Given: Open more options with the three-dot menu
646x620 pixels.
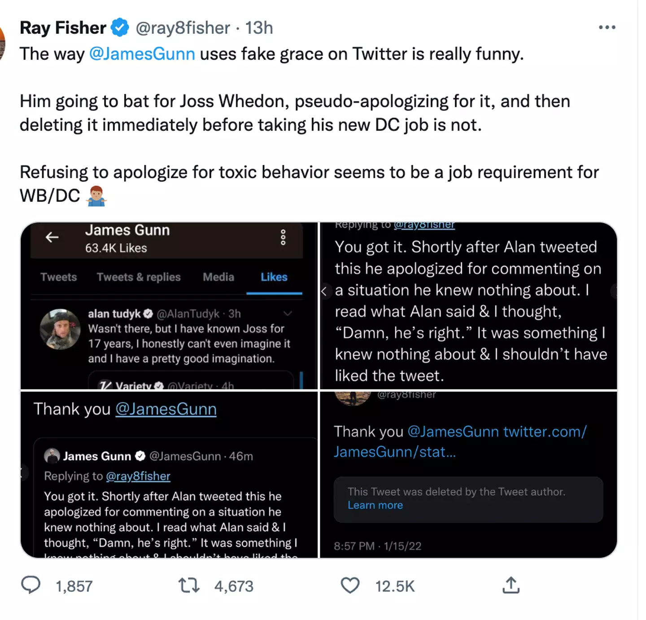Looking at the screenshot, I should [x=607, y=27].
